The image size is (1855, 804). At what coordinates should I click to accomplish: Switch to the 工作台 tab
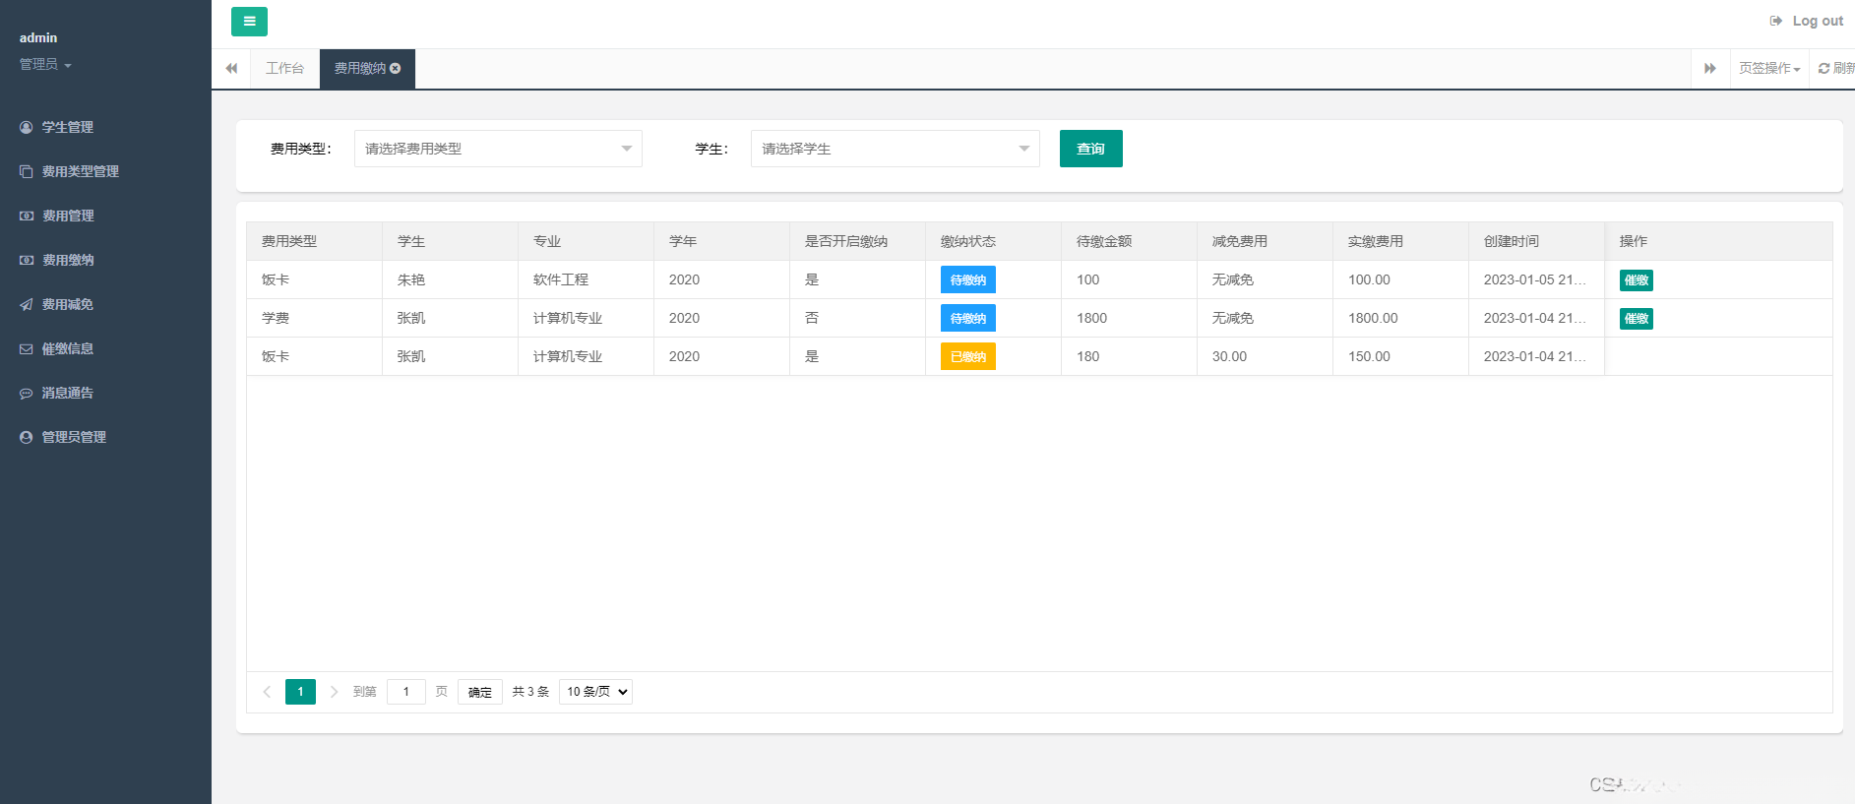[284, 68]
